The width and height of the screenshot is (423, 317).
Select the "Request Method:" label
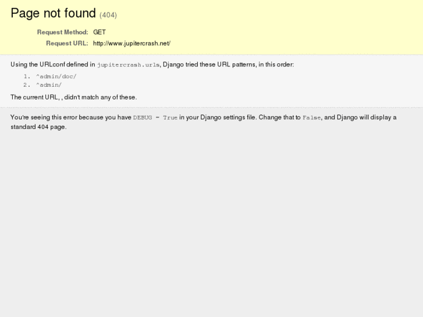click(62, 33)
